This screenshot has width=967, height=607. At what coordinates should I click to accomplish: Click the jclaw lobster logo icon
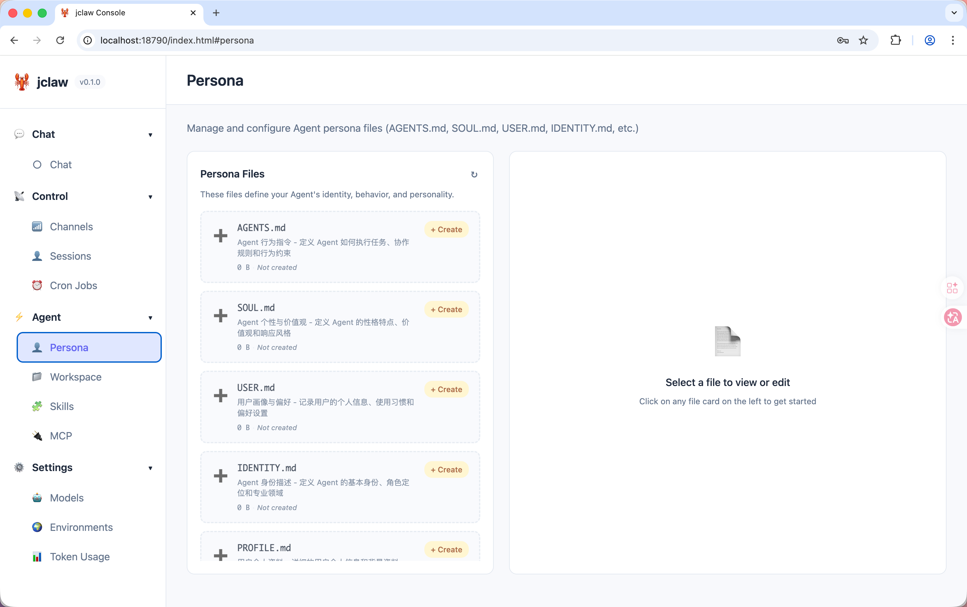pos(22,82)
